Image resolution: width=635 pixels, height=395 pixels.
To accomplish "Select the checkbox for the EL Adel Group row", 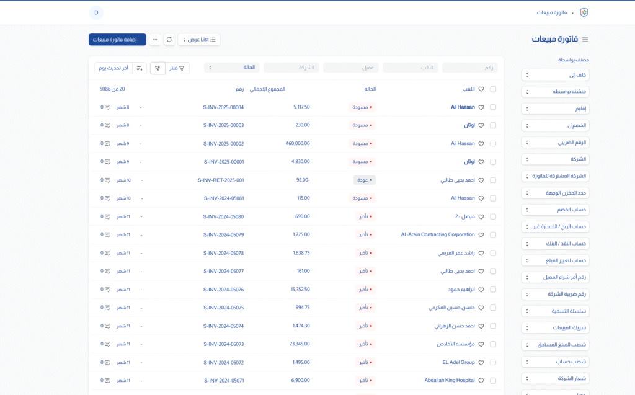I will pyautogui.click(x=493, y=362).
